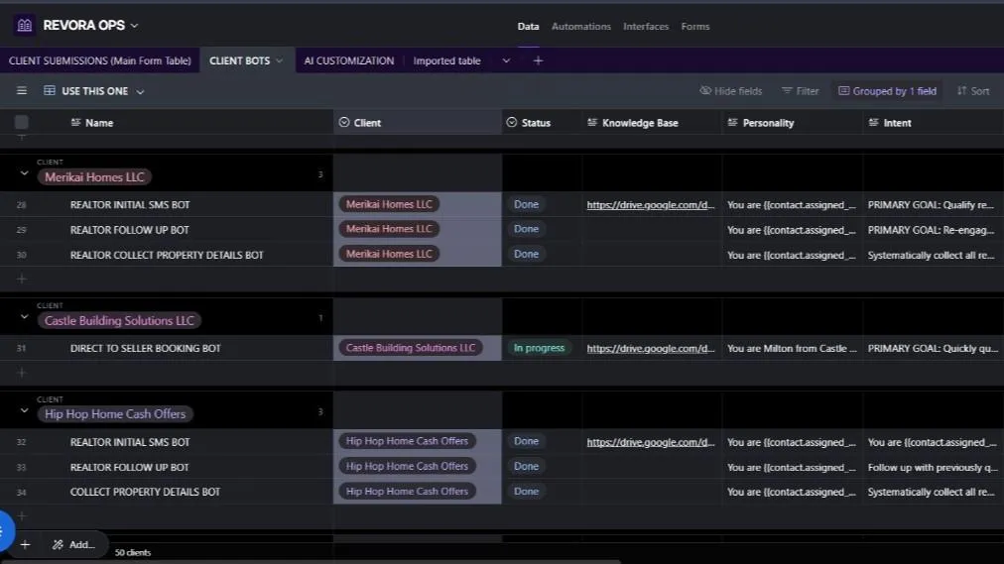Select row 28 REALTOR INITIAL SMS BOT name

point(130,204)
